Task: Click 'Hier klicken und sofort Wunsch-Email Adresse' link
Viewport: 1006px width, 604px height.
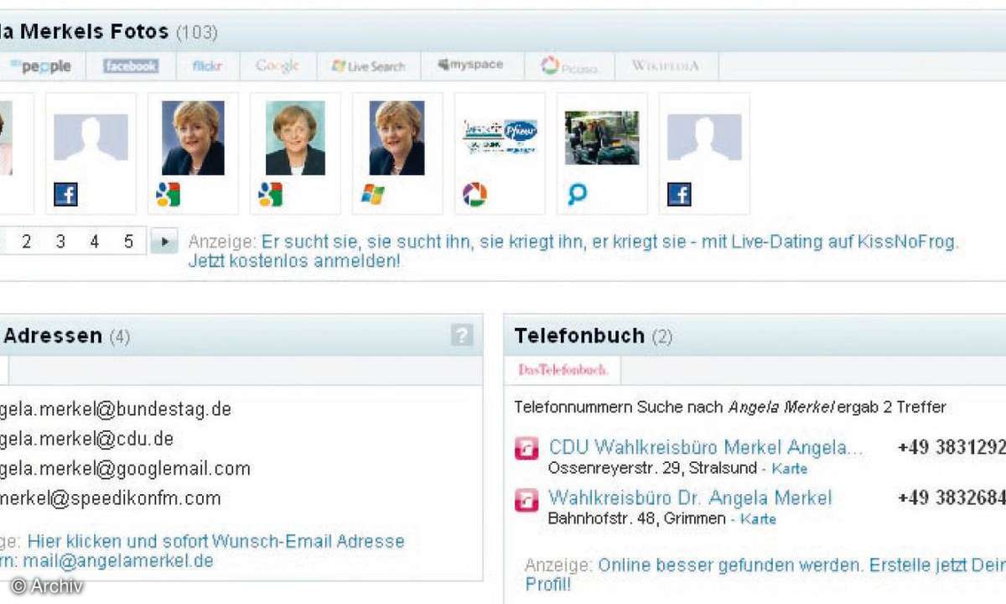Action: click(215, 541)
